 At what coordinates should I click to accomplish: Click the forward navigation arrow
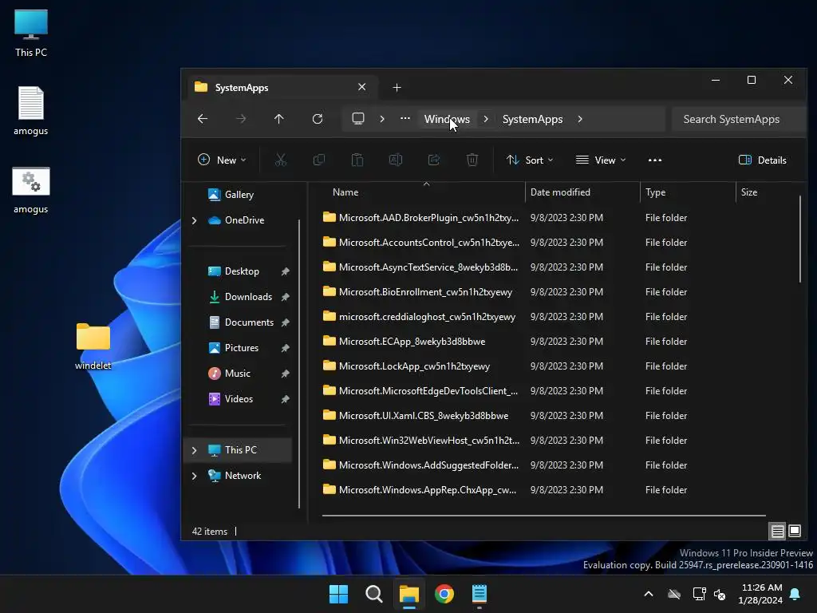pos(241,119)
